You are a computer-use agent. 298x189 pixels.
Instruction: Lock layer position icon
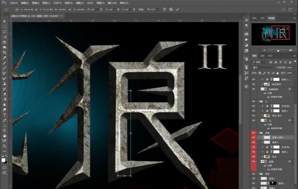click(268, 73)
